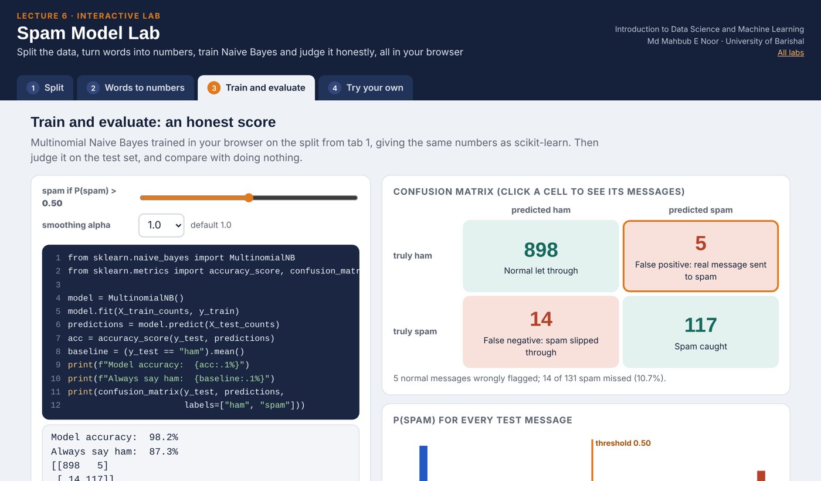Image resolution: width=821 pixels, height=481 pixels.
Task: Click the model.fit code line
Action: click(x=154, y=311)
